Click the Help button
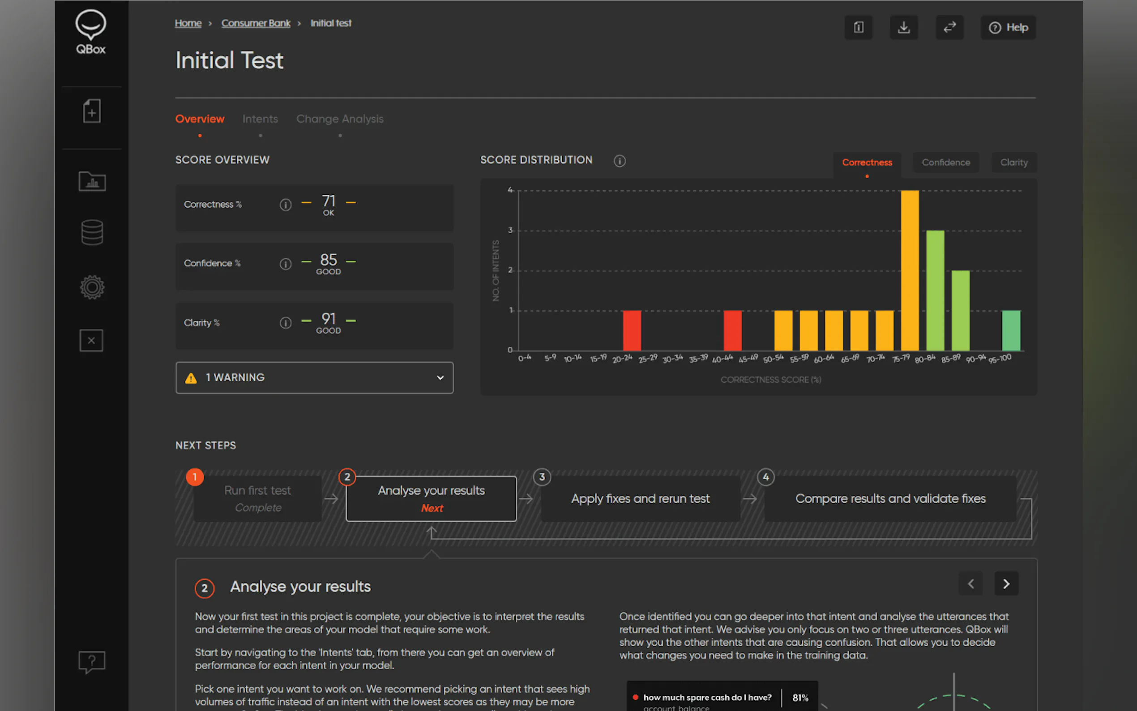 [1008, 27]
